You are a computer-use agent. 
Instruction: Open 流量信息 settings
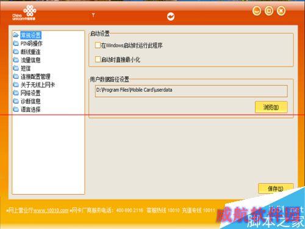30,60
